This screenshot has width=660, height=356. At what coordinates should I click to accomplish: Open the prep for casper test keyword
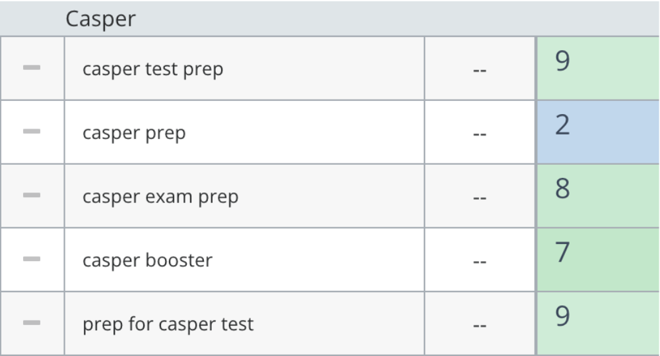168,324
